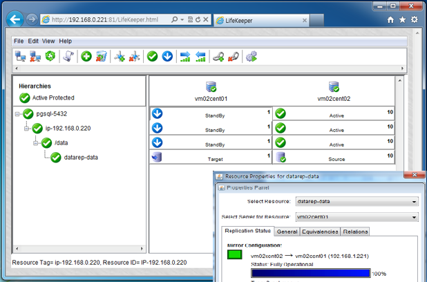
Task: Click the Delete Resource Hierarchy trash icon
Action: point(101,57)
